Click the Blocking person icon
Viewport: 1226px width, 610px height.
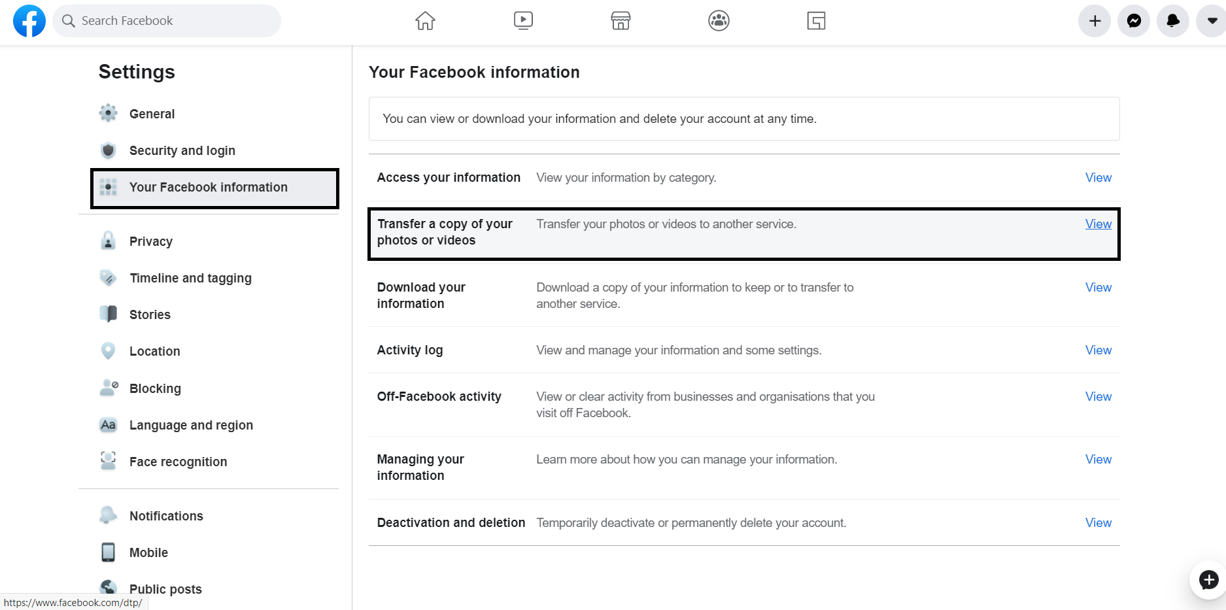(x=109, y=388)
